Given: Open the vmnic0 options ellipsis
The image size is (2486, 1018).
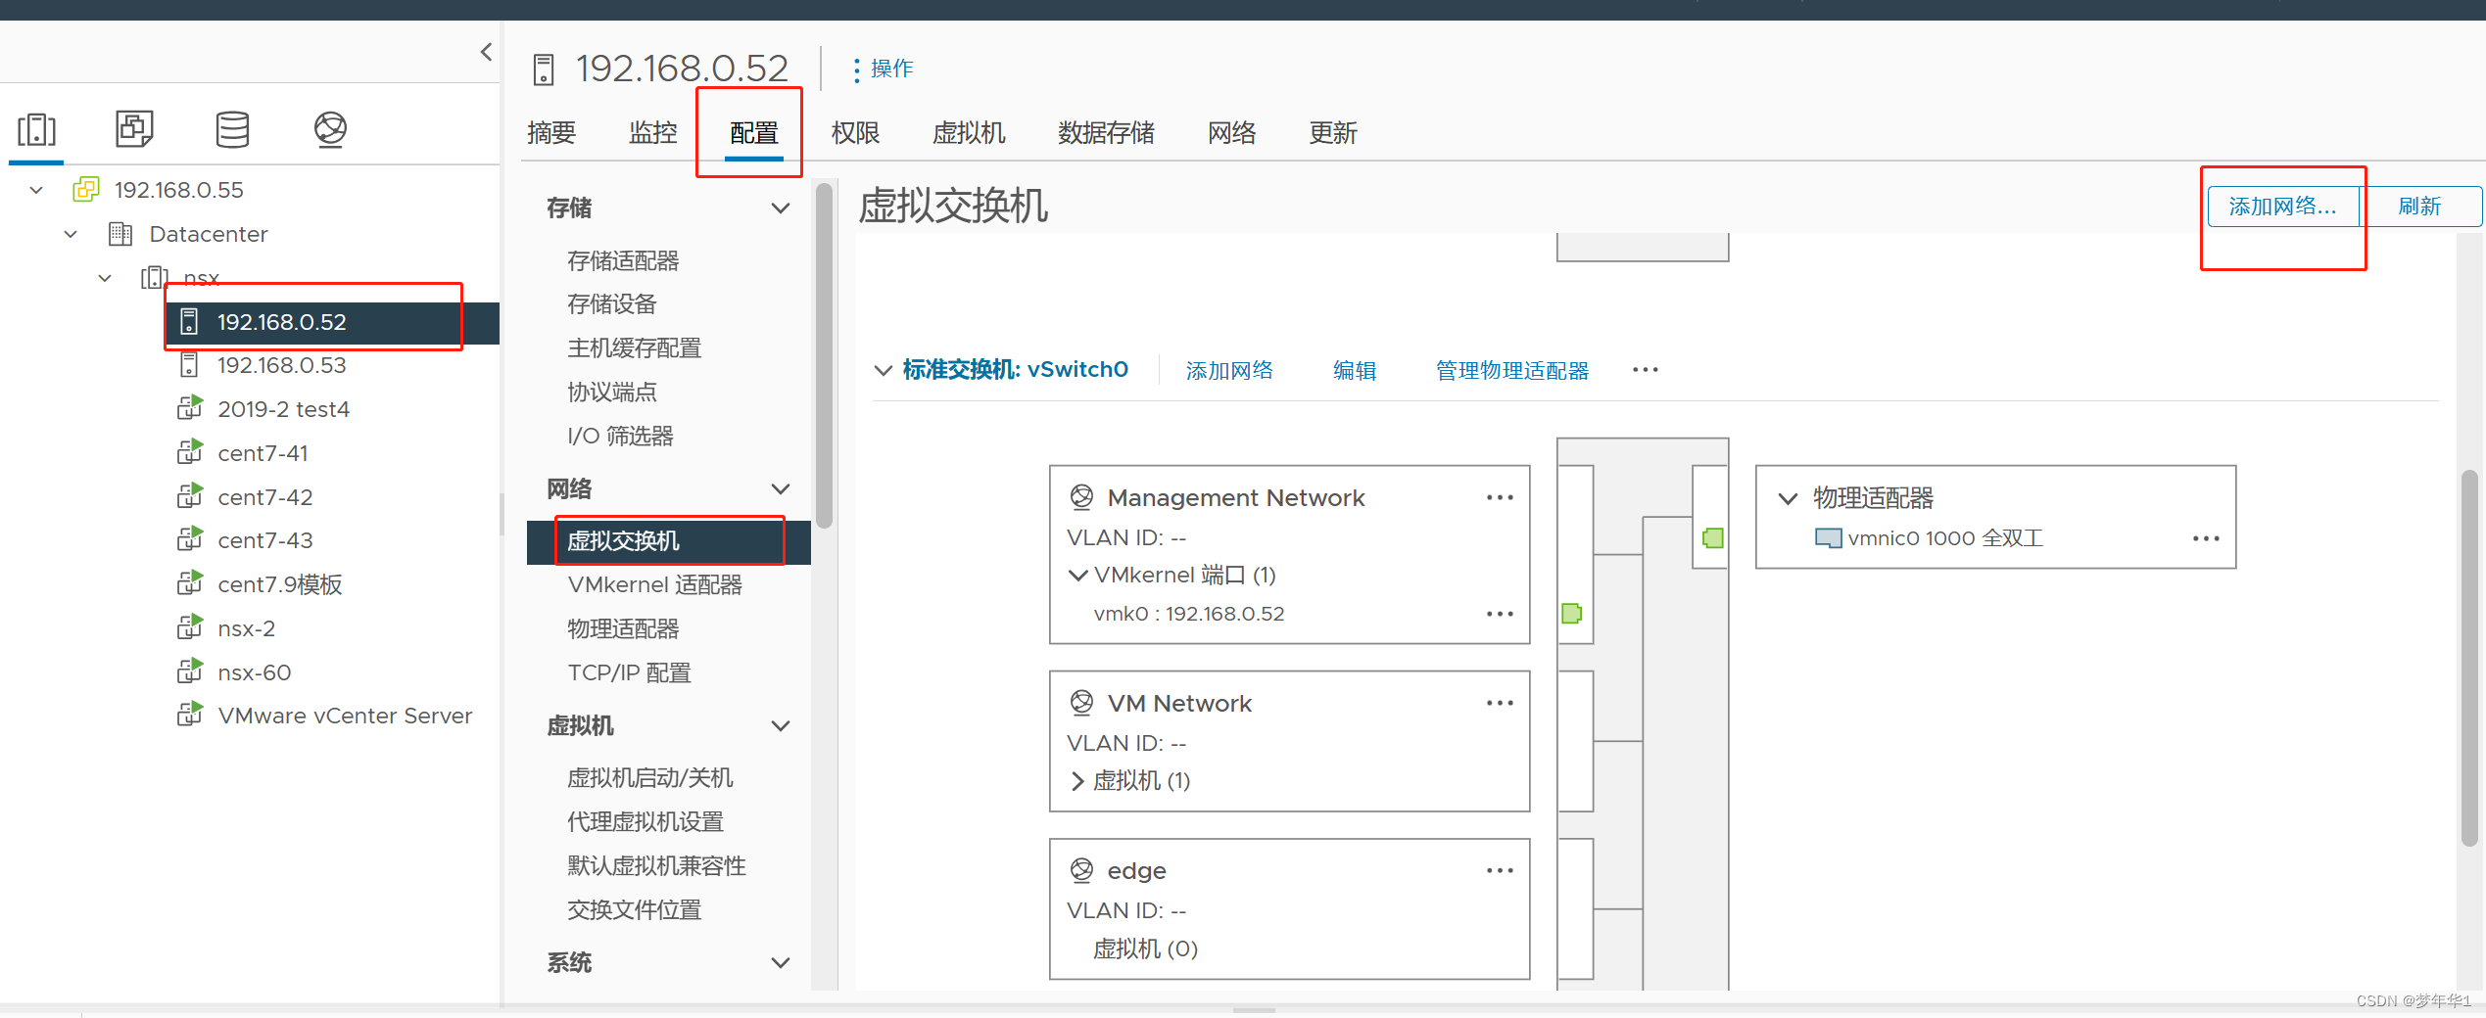Looking at the screenshot, I should [2206, 538].
